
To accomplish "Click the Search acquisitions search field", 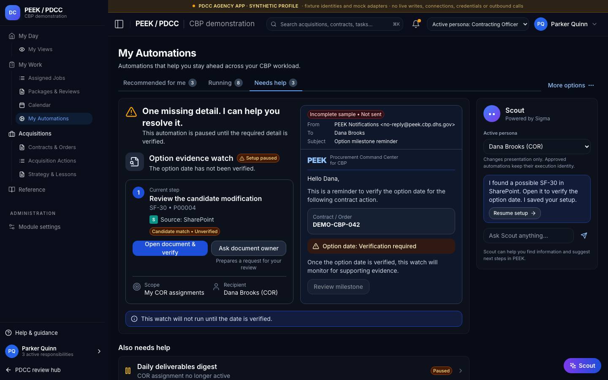I will point(335,24).
